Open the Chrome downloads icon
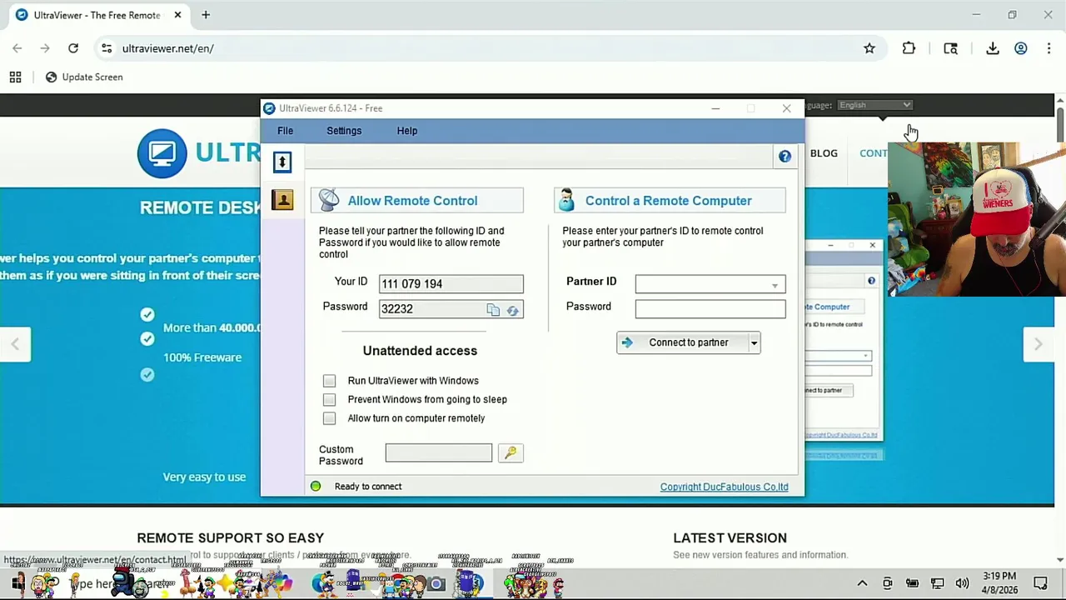Viewport: 1066px width, 600px height. click(x=993, y=48)
